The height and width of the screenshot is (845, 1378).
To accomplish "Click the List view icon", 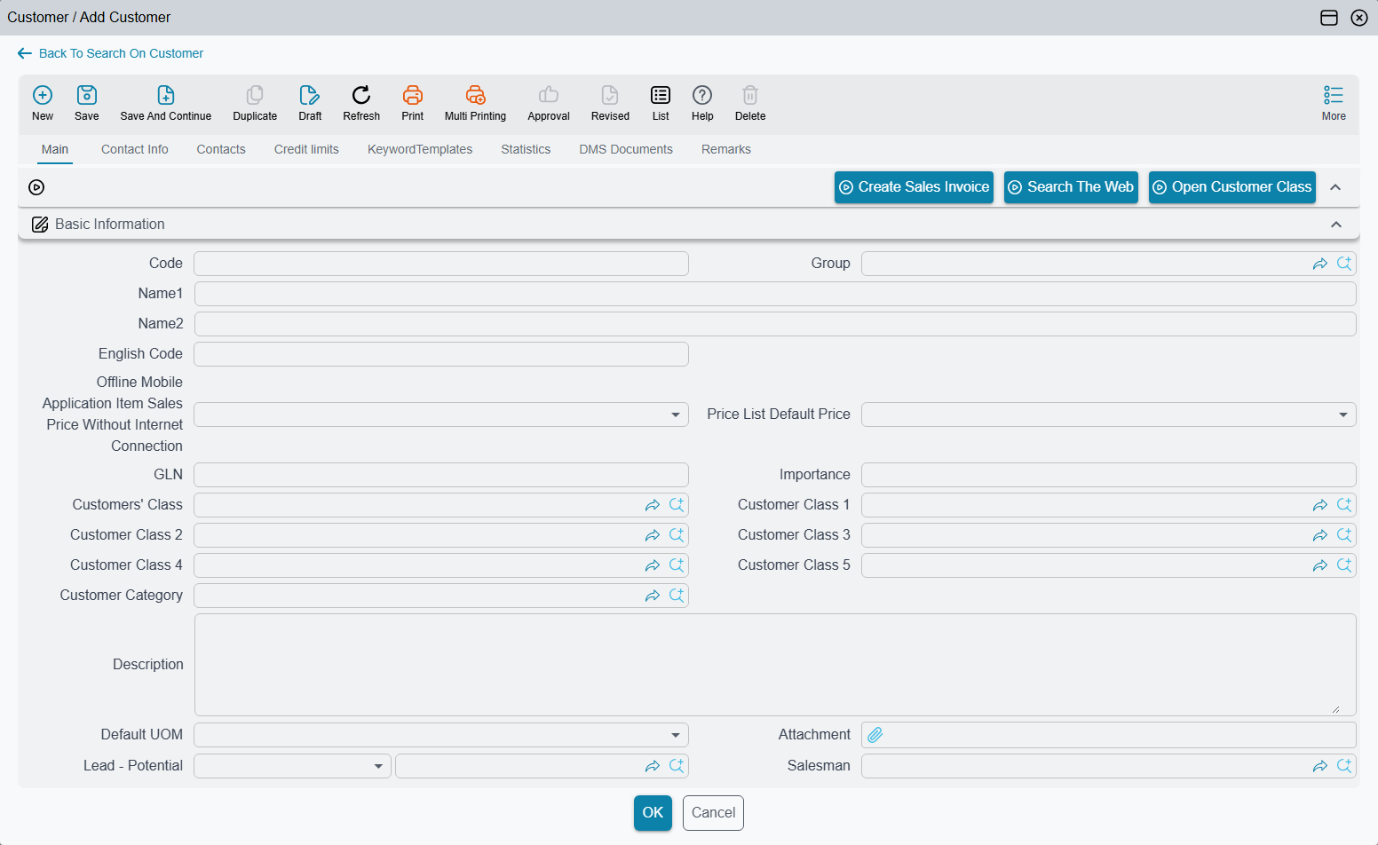I will 661,95.
